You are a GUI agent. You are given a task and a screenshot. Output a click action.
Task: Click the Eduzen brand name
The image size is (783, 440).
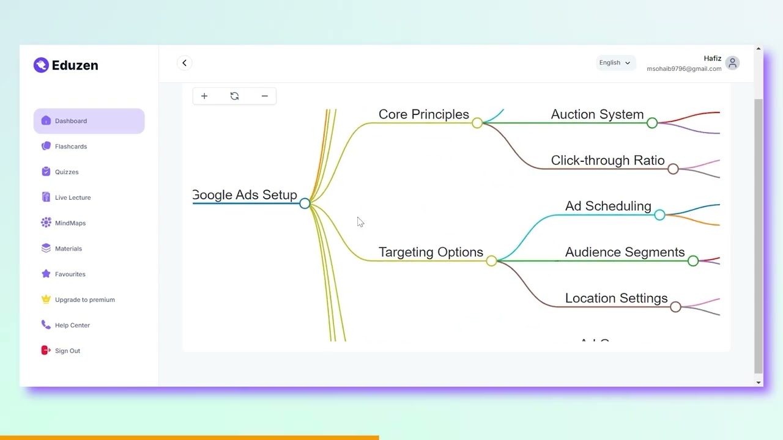click(75, 65)
